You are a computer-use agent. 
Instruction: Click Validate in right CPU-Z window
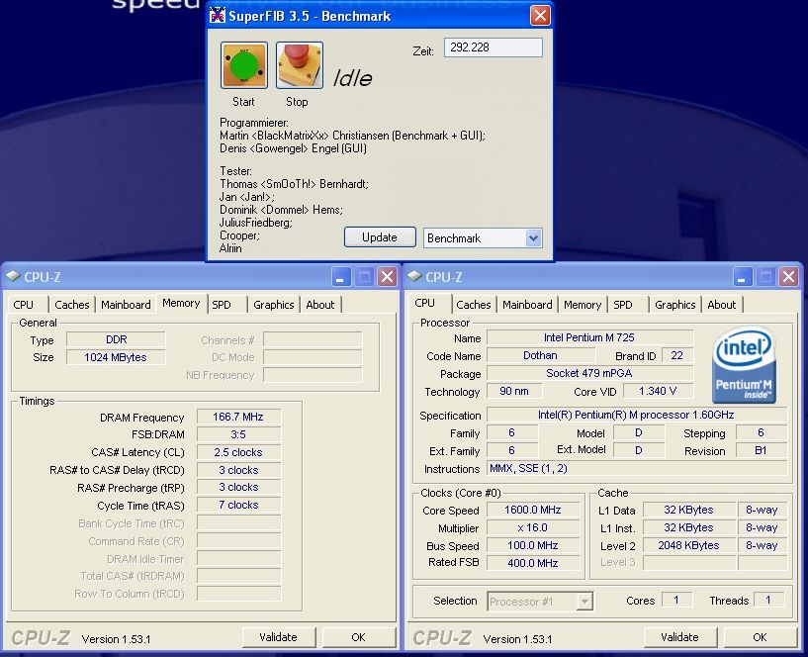[x=679, y=637]
